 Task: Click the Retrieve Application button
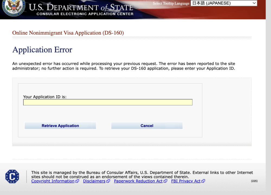pyautogui.click(x=60, y=126)
